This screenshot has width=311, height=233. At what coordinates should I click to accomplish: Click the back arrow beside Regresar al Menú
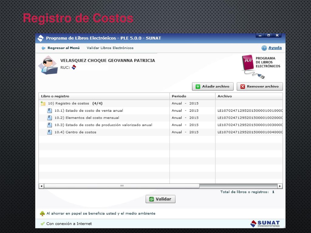coord(43,48)
